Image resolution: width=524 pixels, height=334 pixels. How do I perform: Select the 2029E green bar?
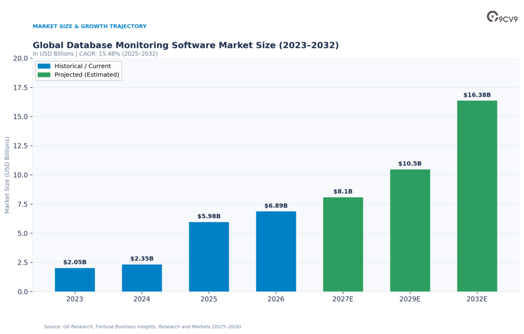click(410, 230)
